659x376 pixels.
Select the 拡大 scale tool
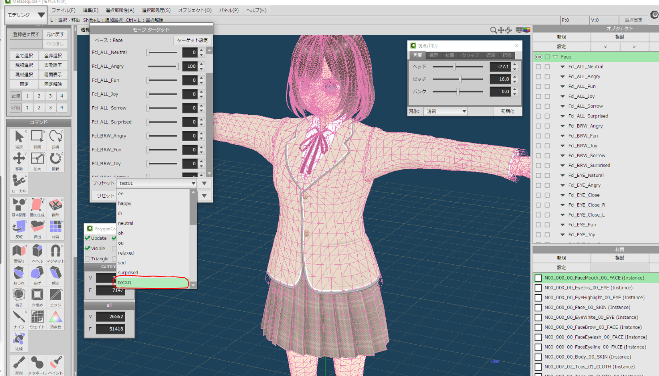pyautogui.click(x=37, y=161)
